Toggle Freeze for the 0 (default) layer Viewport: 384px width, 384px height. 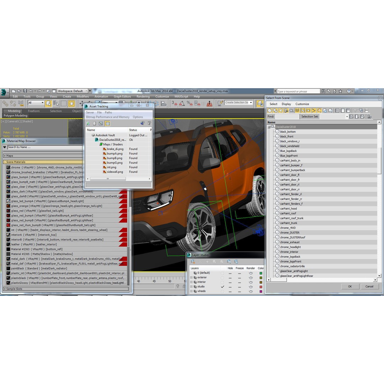click(240, 273)
